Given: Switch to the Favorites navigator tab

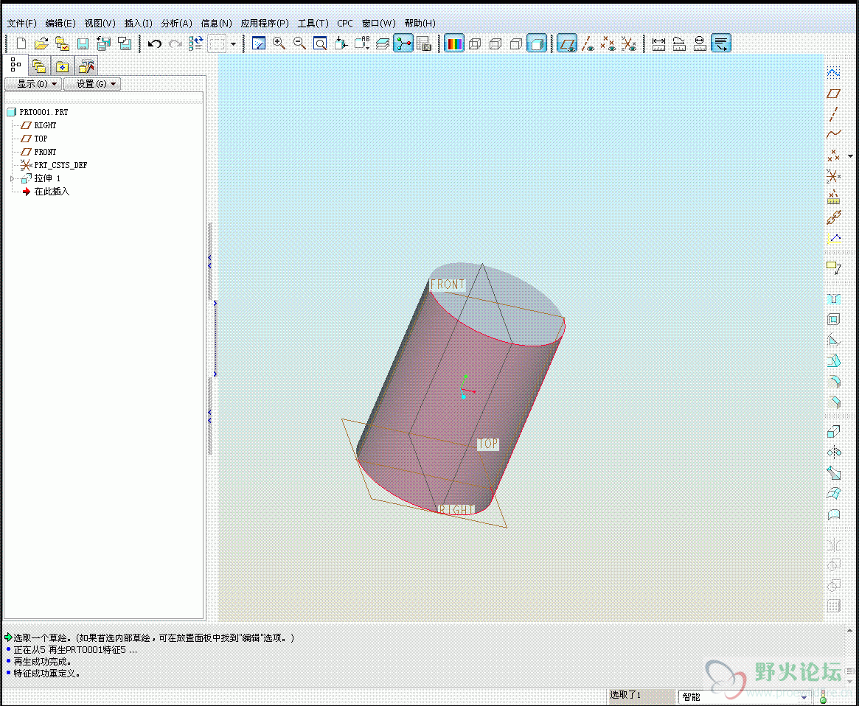Looking at the screenshot, I should pyautogui.click(x=63, y=66).
